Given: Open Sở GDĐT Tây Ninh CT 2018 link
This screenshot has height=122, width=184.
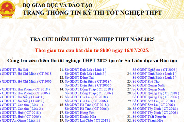Looking at the screenshot, I should 155,109.
